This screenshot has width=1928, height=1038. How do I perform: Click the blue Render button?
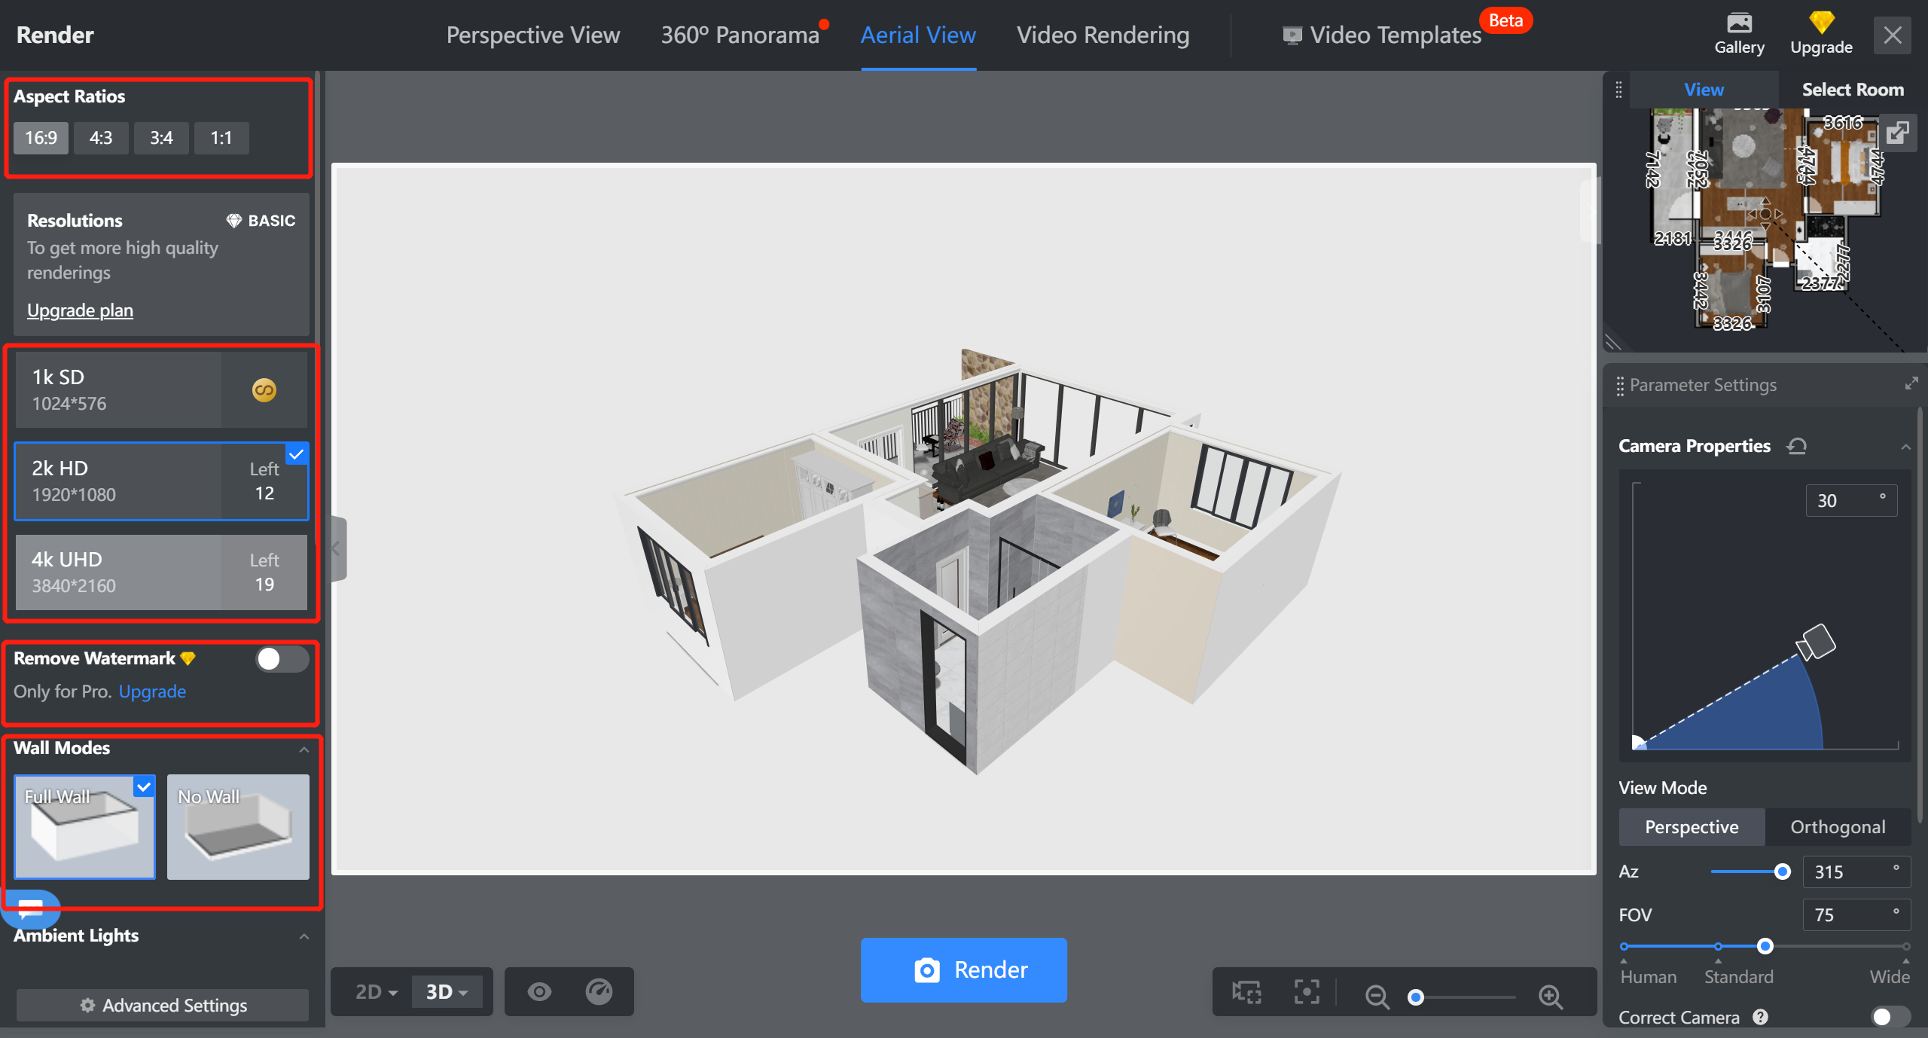[x=963, y=969]
